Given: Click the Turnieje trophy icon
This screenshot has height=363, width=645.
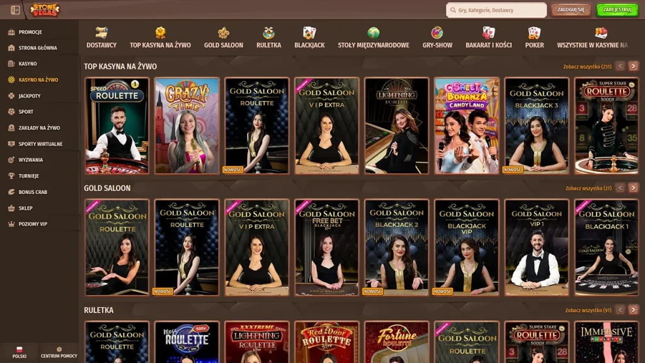Looking at the screenshot, I should [x=11, y=176].
